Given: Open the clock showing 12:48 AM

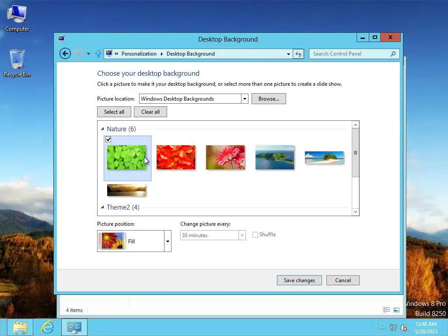Looking at the screenshot, I should pos(426,328).
